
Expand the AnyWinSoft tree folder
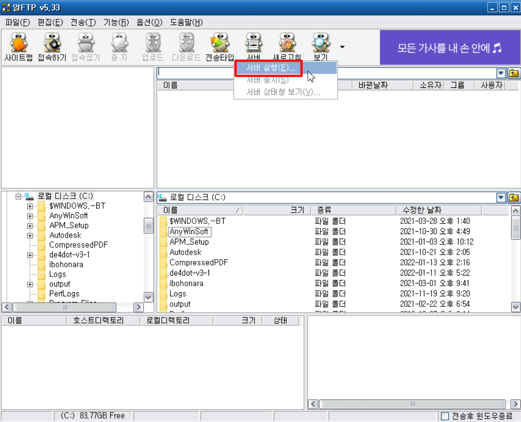30,216
